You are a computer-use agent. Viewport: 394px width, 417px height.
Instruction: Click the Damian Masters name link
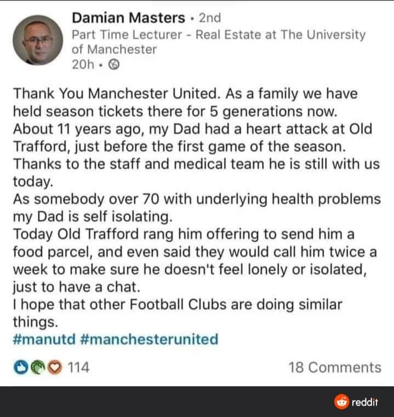(128, 18)
